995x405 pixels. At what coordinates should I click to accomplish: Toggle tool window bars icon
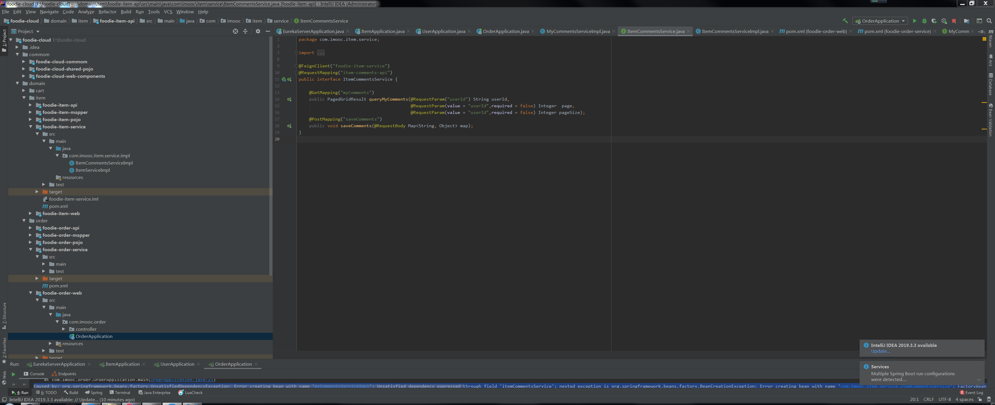[4, 400]
